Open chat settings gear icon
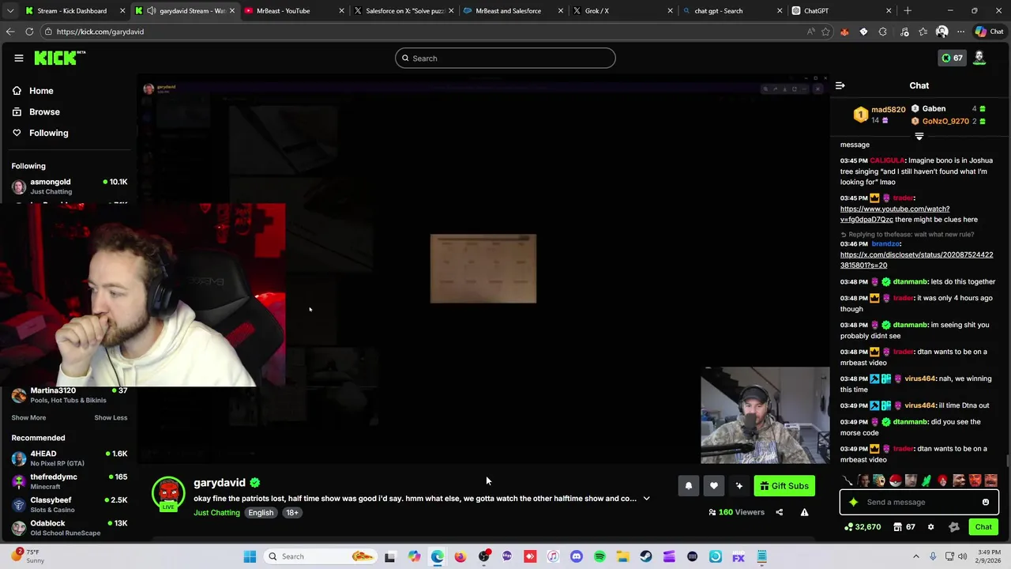 coord(930,527)
